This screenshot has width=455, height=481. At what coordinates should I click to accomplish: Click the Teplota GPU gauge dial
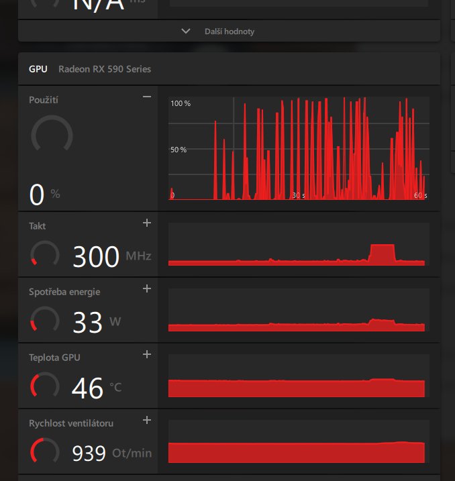[45, 386]
